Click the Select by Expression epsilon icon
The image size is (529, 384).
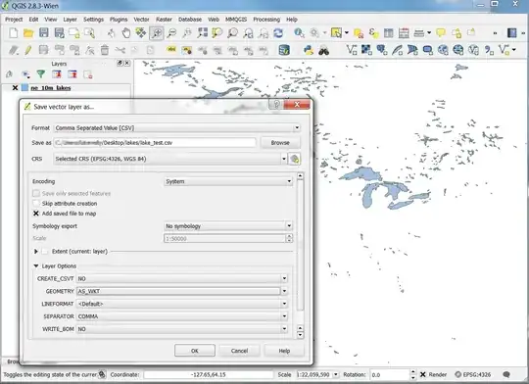pos(373,33)
